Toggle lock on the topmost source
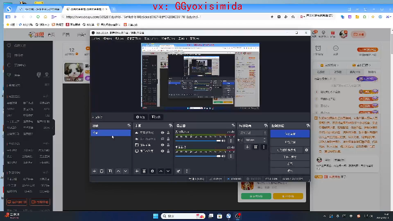The width and height of the screenshot is (393, 221). point(168,133)
